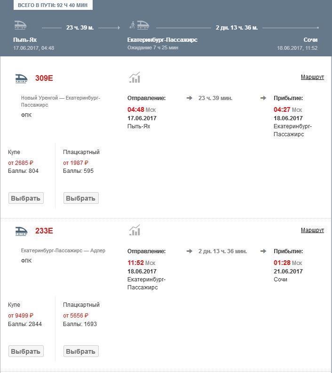Click Купе price от 2685 ₽
This screenshot has width=332, height=373.
pyautogui.click(x=21, y=163)
